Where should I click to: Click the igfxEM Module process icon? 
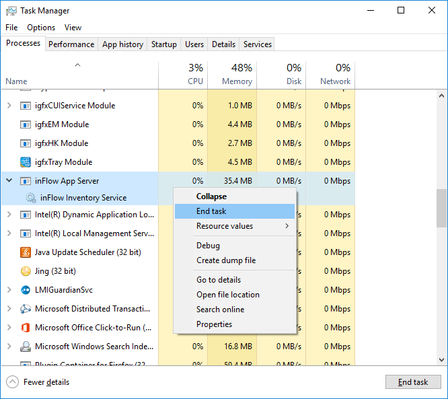[x=26, y=124]
